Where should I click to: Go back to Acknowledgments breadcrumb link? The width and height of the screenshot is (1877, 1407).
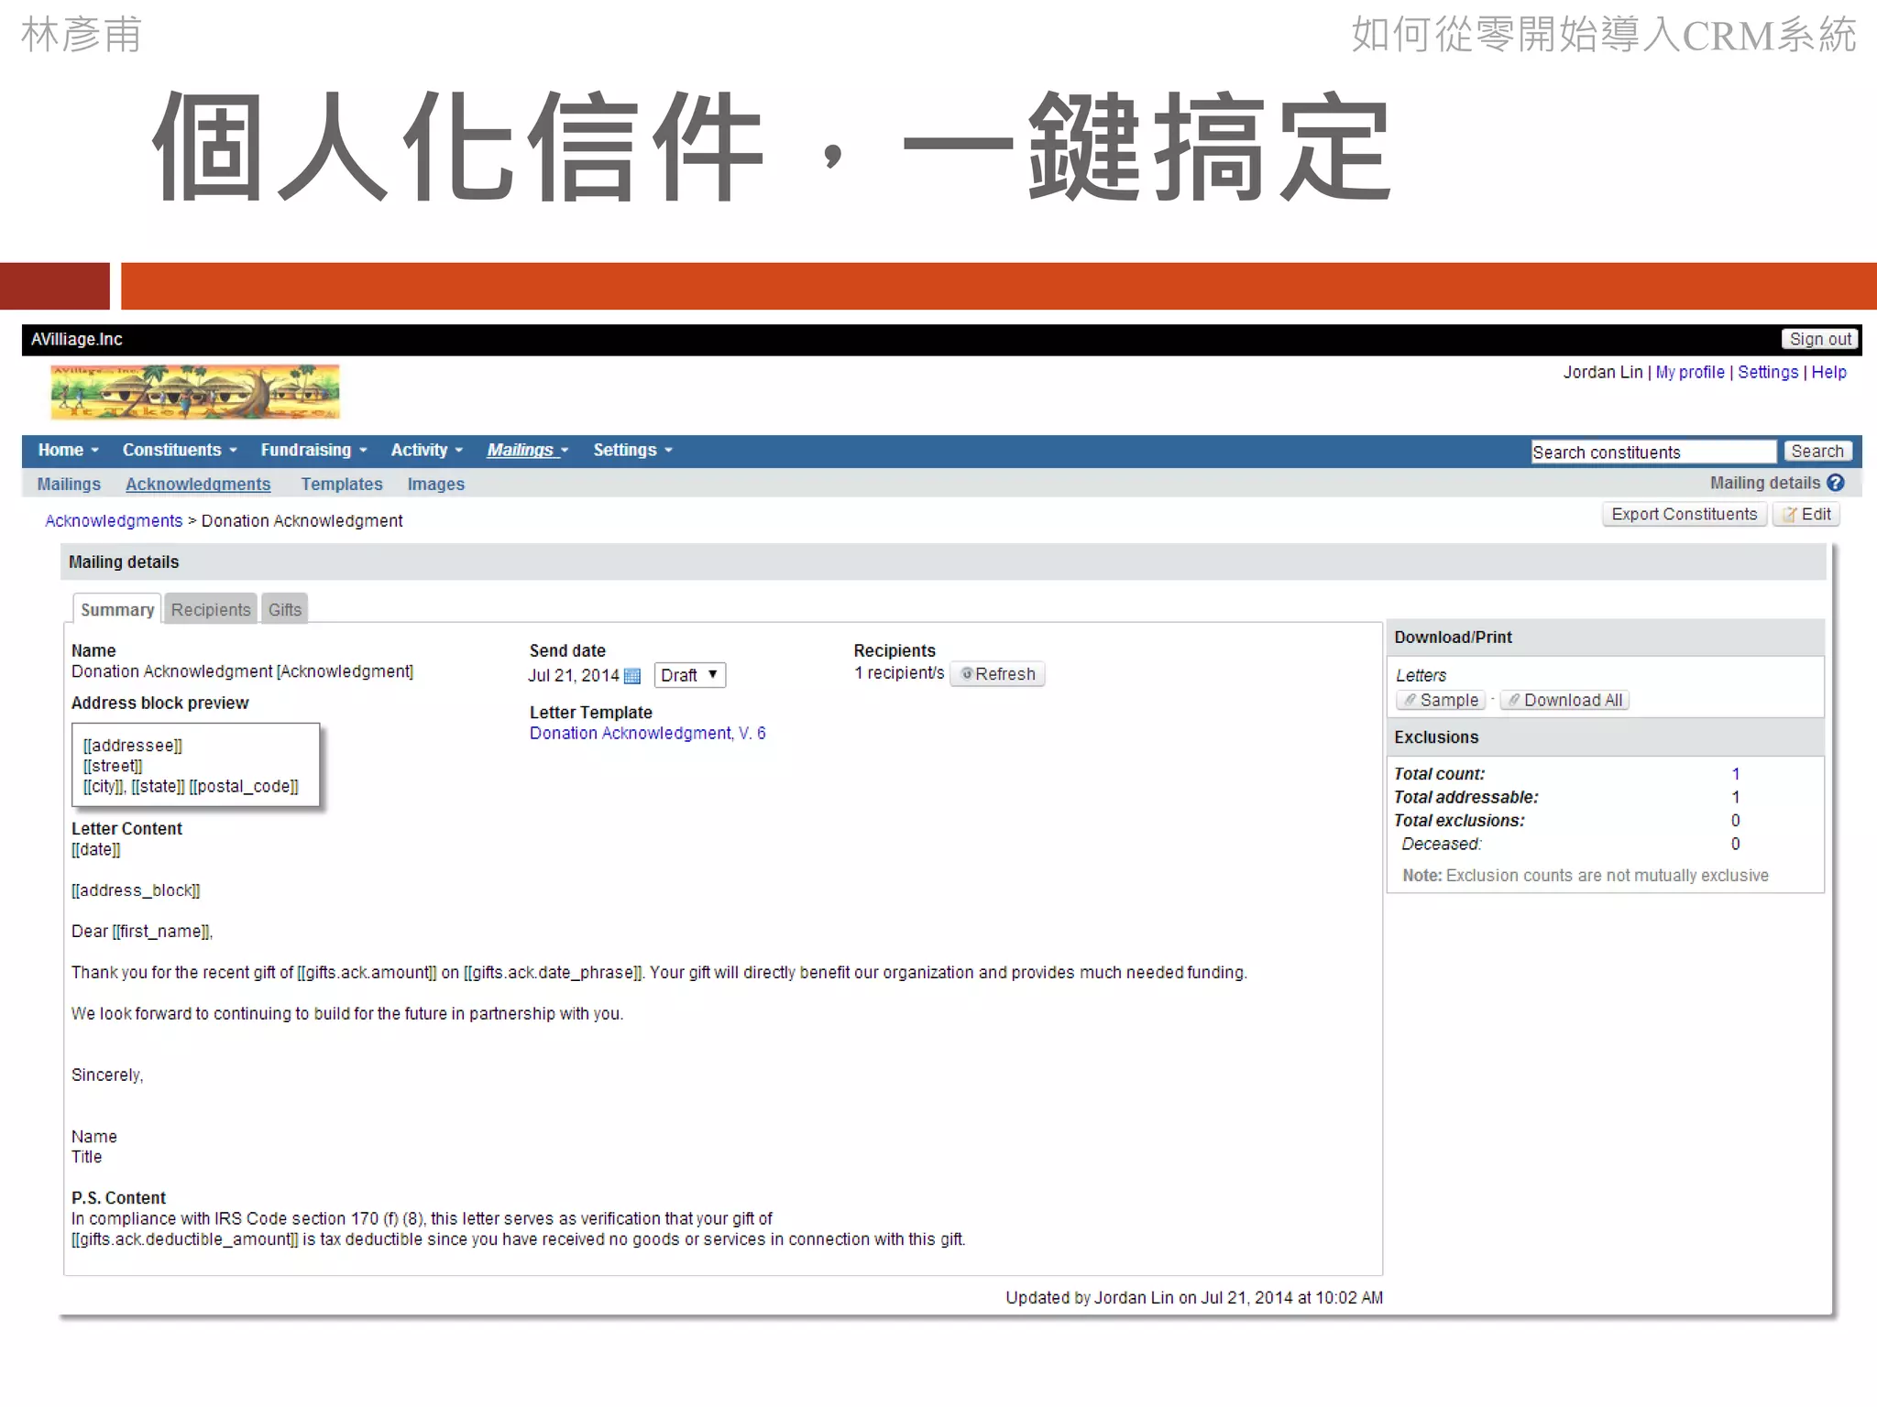[114, 520]
